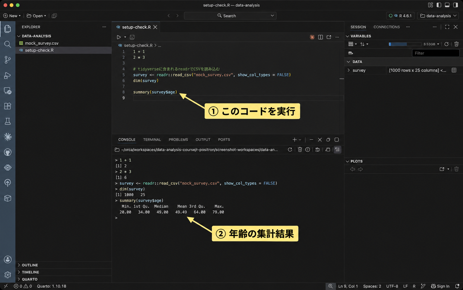Open the GitHub view in activity bar

click(8, 152)
